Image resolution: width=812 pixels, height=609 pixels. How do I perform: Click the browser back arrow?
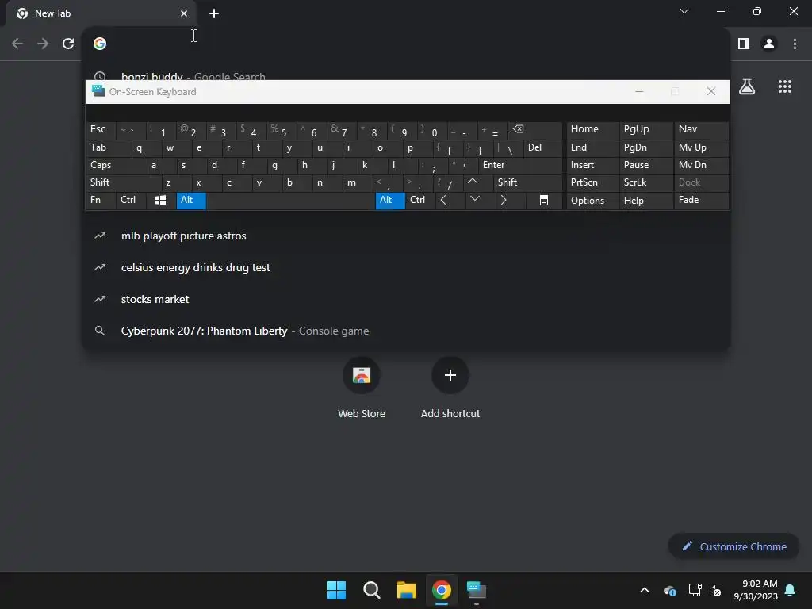[17, 44]
